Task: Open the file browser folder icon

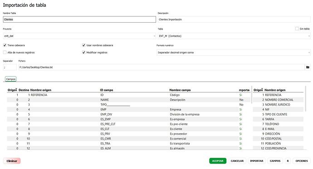Action: click(308, 68)
